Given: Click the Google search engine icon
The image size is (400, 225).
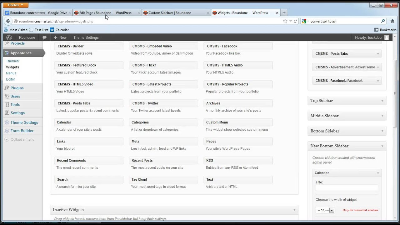Looking at the screenshot, I should point(304,21).
